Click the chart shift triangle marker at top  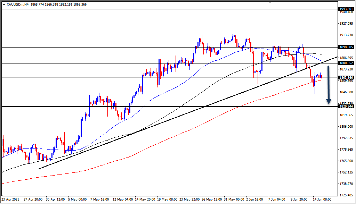coord(269,2)
